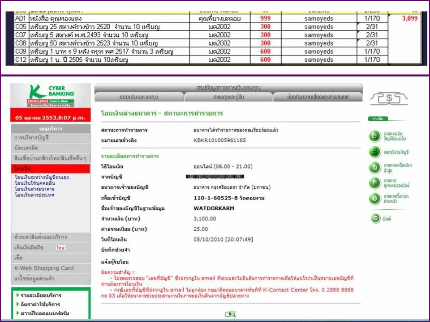This screenshot has width=430, height=322.
Task: Click status text ธนาคารได้ทำรายการของคุณเรียบร้อยแล้ว
Action: click(236, 130)
